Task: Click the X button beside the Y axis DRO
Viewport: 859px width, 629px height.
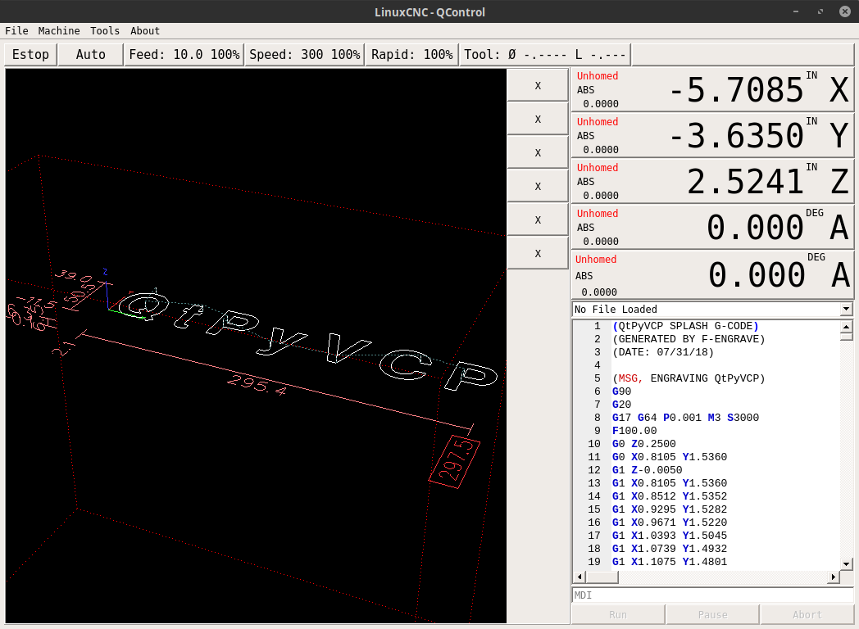Action: click(538, 119)
